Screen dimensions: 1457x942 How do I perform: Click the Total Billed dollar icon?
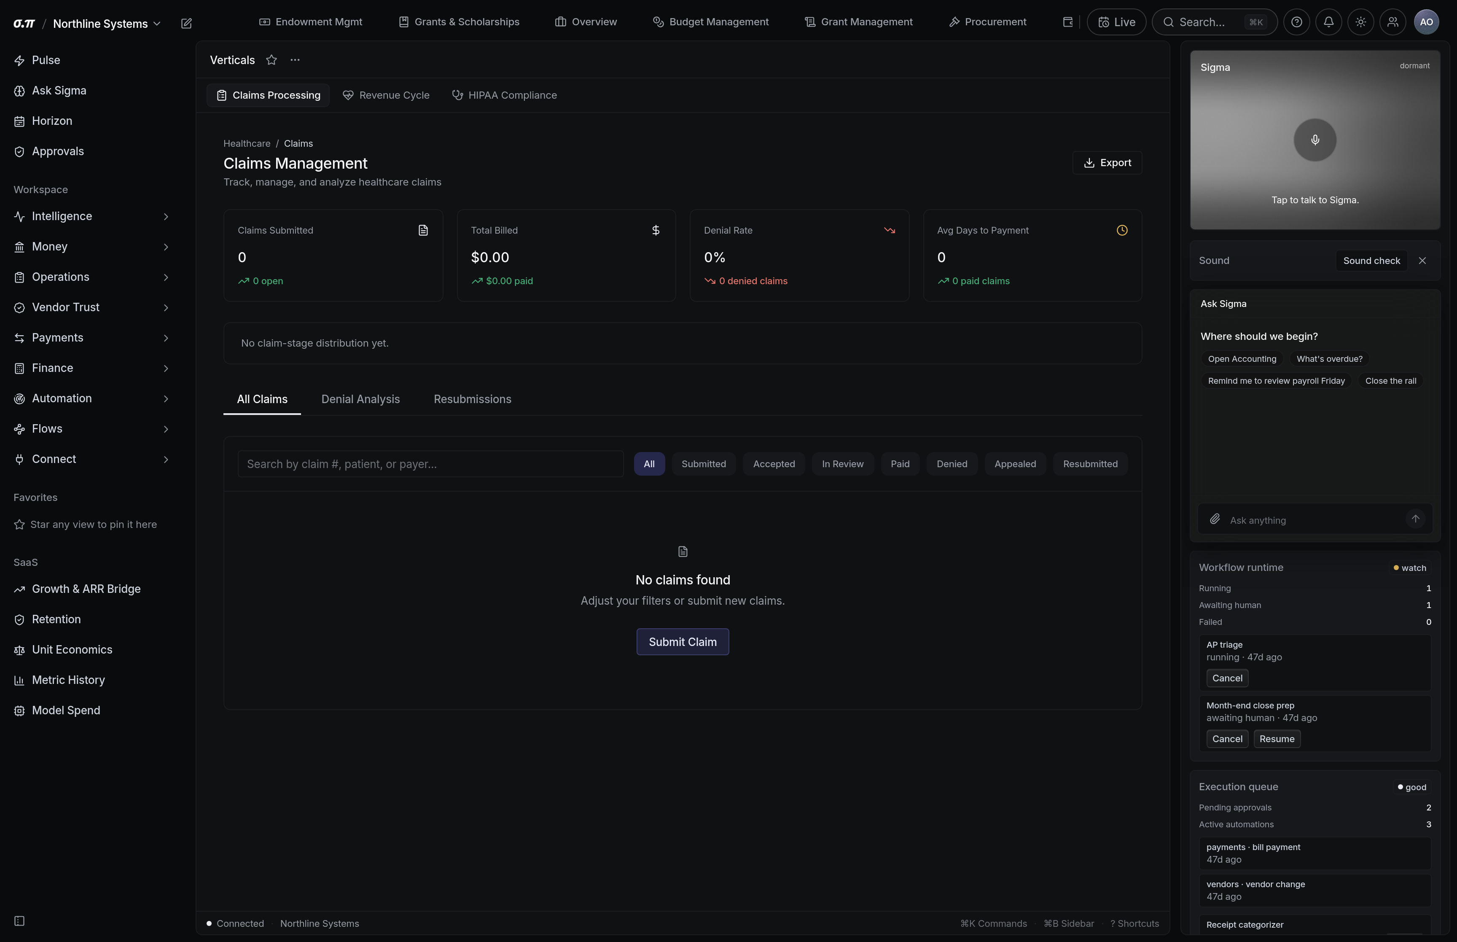click(656, 231)
